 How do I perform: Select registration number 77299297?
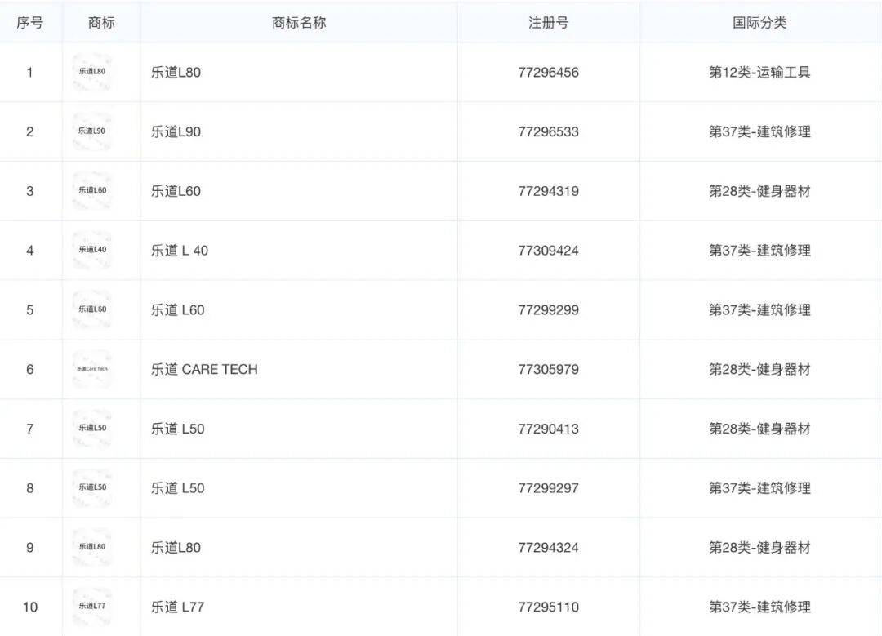tap(549, 488)
